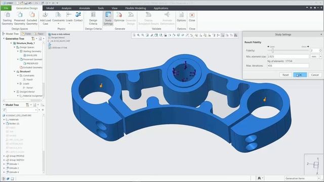Screen dimensions: 324x182
Task: Click the Undo icon in quick access toolbar
Action: (30, 3)
